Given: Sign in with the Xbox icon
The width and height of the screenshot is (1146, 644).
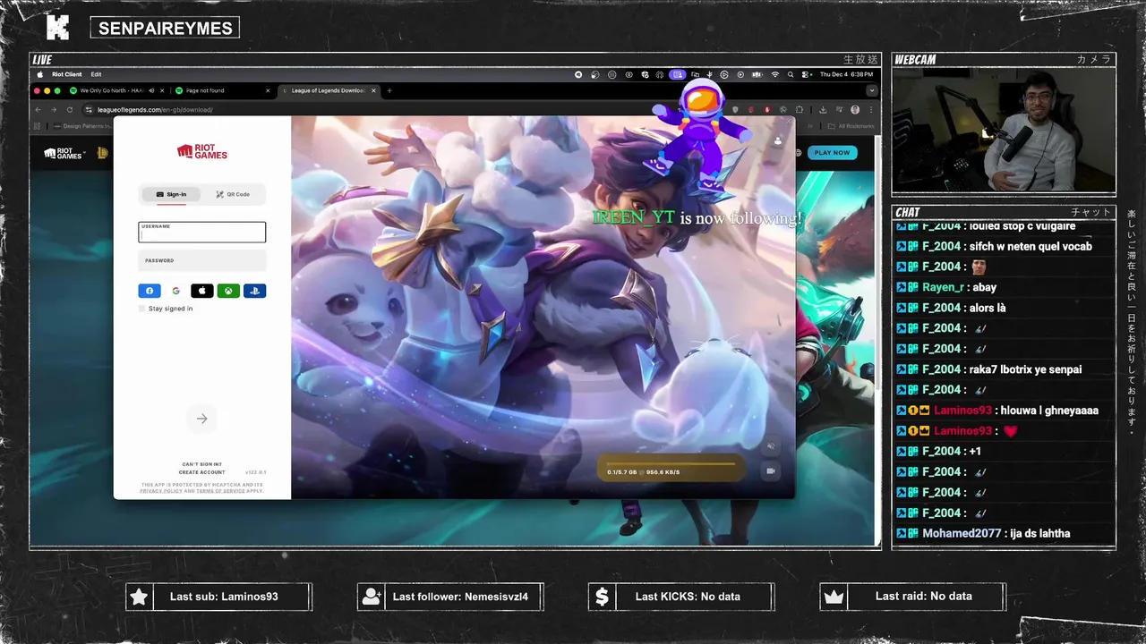Looking at the screenshot, I should pos(228,291).
